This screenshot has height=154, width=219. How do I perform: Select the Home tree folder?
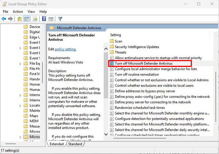click(x=32, y=84)
